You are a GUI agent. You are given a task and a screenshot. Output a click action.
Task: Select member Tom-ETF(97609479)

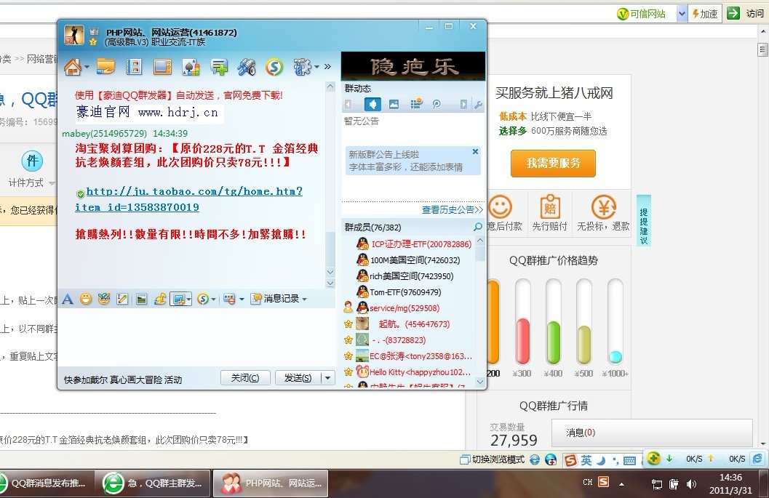click(x=399, y=292)
